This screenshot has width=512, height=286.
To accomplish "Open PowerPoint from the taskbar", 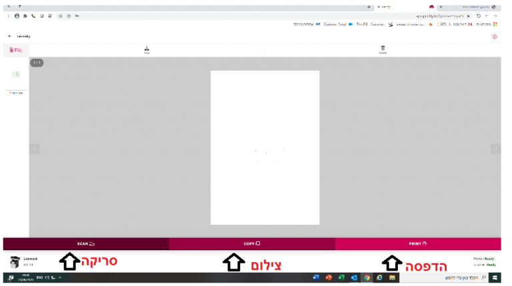I will coord(329,277).
